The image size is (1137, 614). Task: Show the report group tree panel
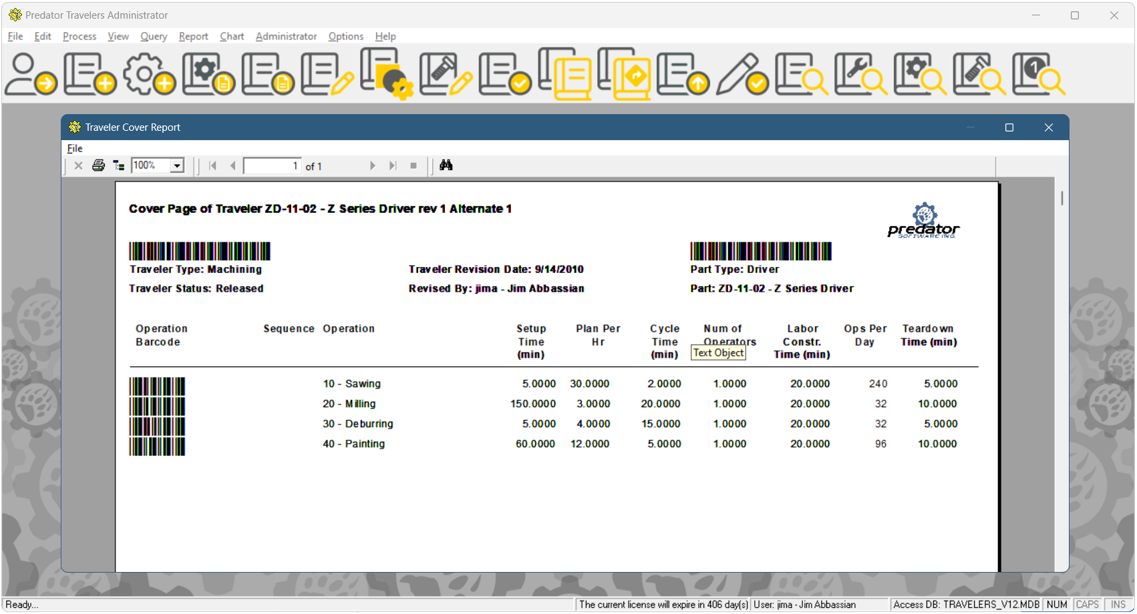tap(119, 166)
